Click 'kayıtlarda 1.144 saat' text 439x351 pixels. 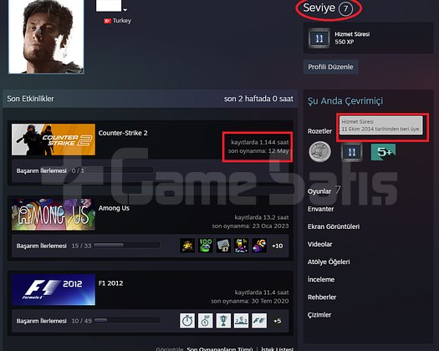coord(260,142)
